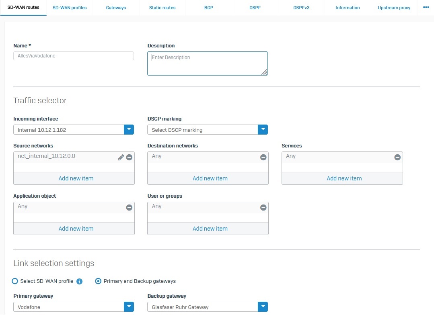Remove net_internal_10.12.0.0 from Source networks
434x315 pixels.
[129, 157]
